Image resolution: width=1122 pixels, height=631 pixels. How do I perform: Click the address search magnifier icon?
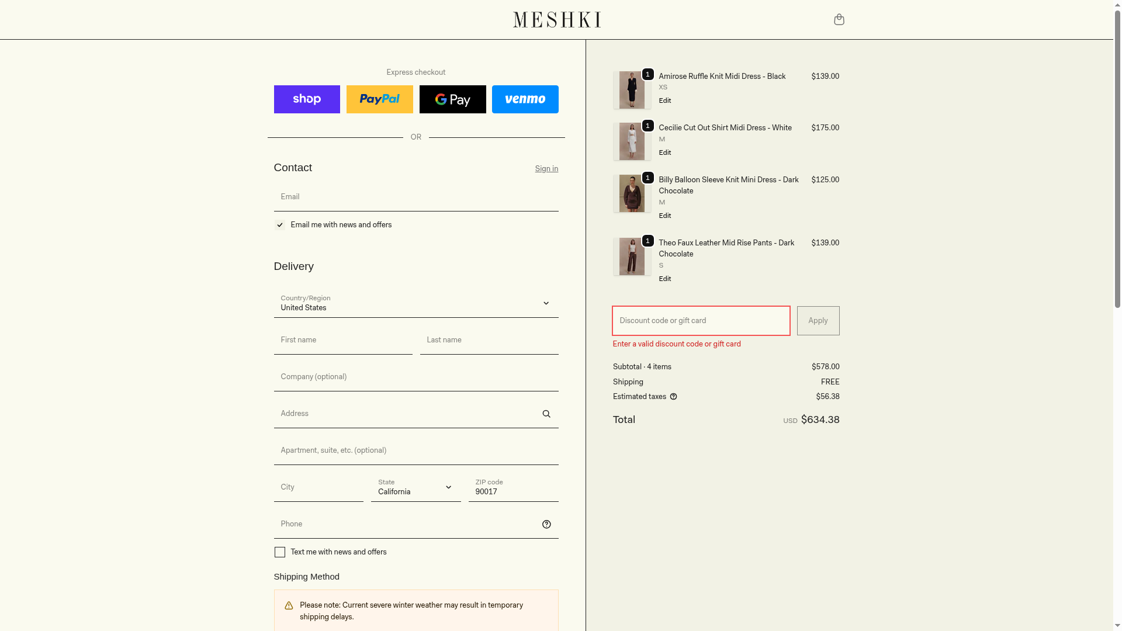[x=546, y=414]
